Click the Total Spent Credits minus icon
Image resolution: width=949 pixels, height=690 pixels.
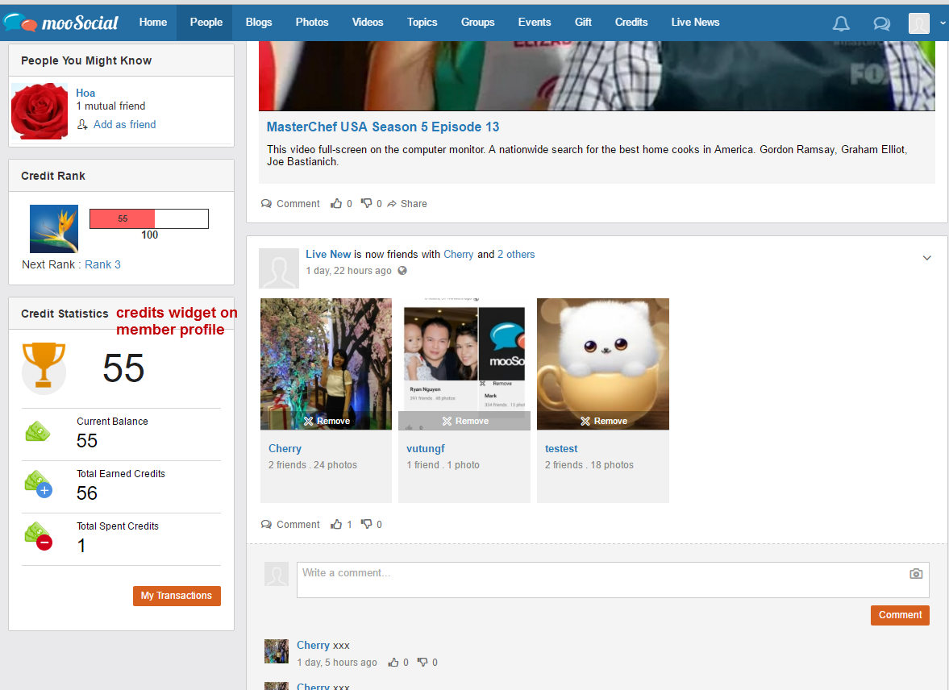click(38, 536)
